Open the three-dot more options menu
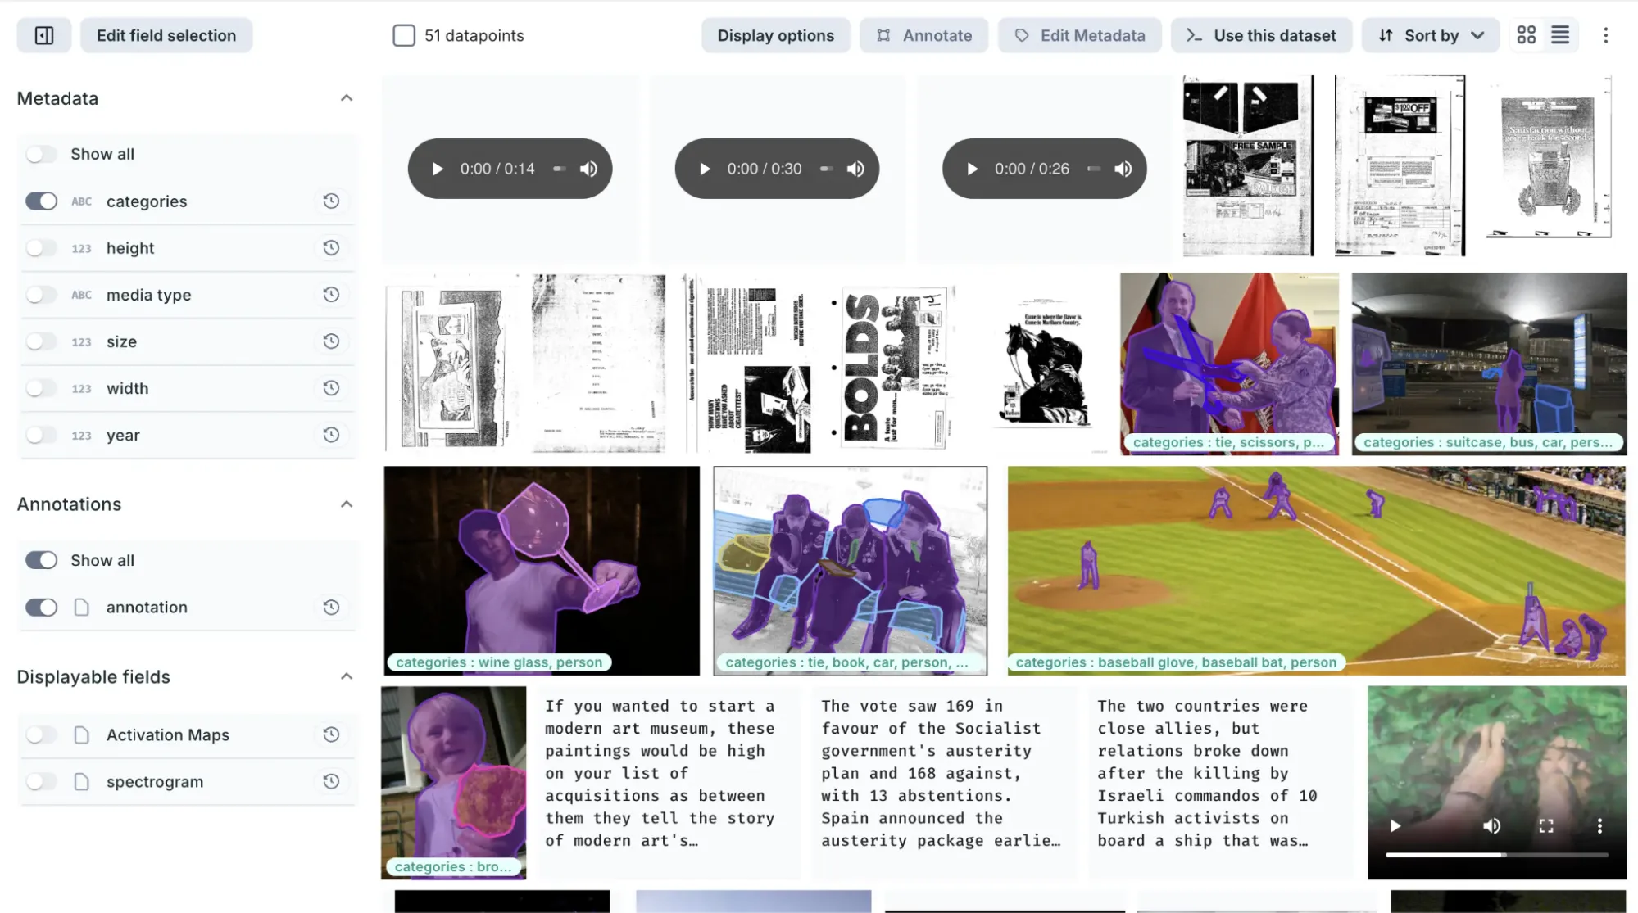The width and height of the screenshot is (1638, 913). (1605, 35)
